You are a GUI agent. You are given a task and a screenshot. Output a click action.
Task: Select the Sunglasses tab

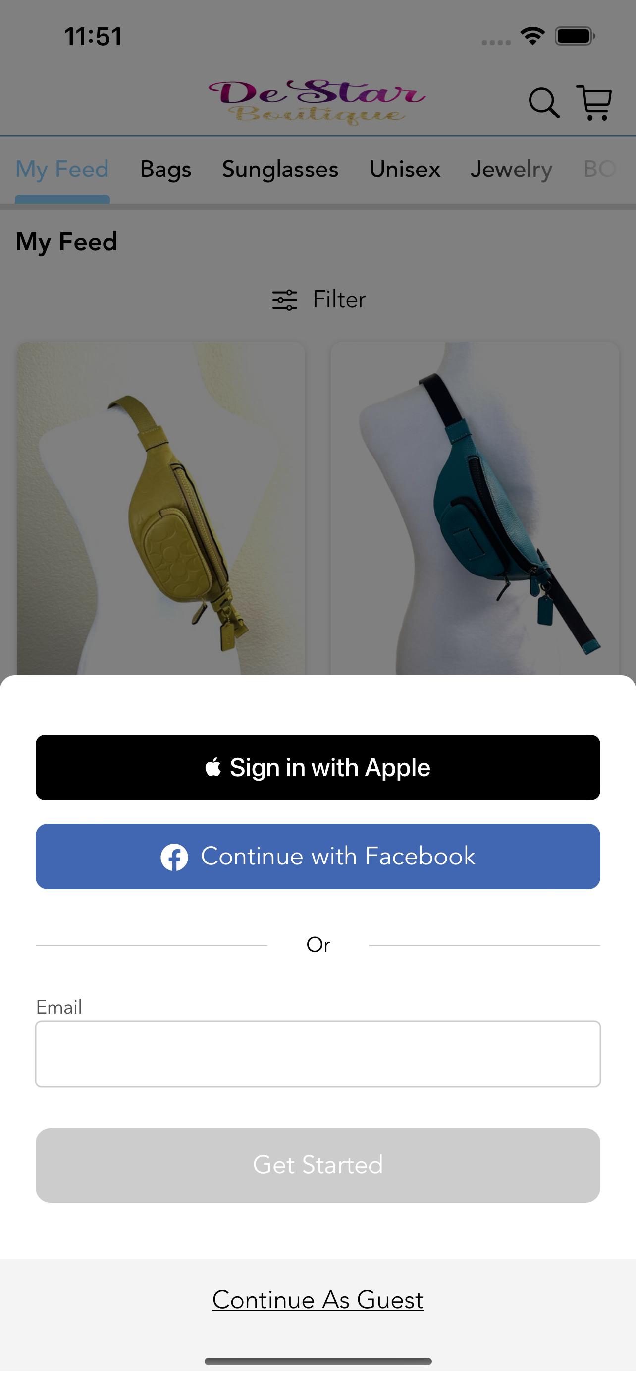280,170
